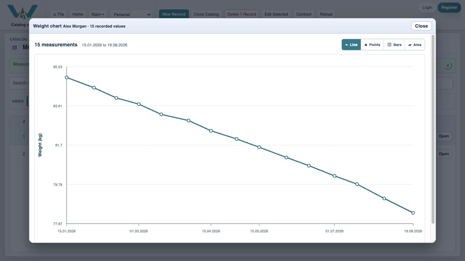Image resolution: width=465 pixels, height=261 pixels.
Task: Expand the Apps dropdown menu
Action: click(98, 14)
